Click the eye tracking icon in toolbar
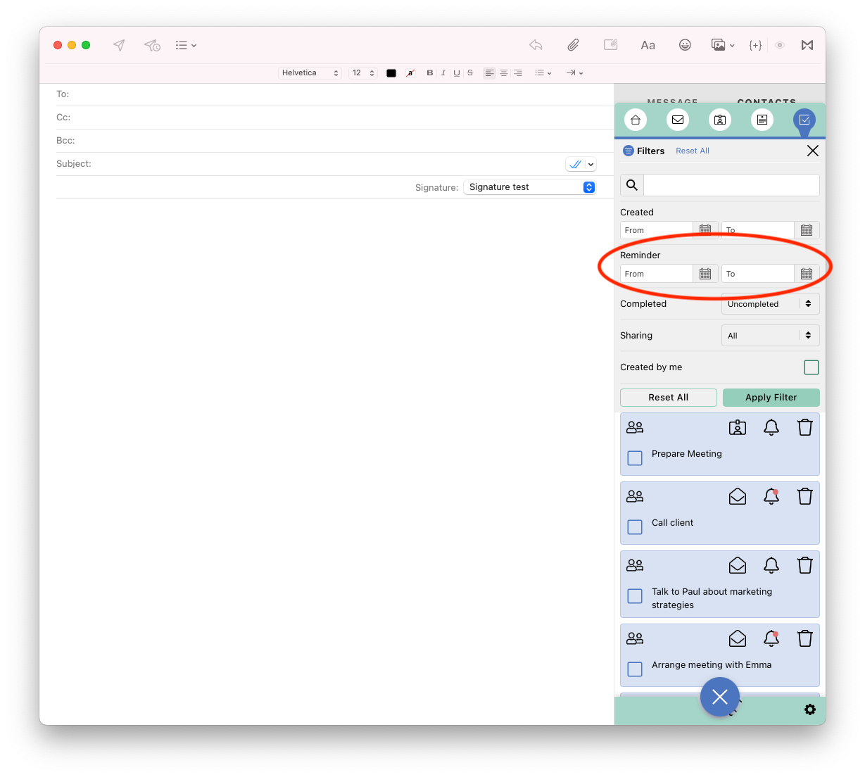 [x=780, y=45]
